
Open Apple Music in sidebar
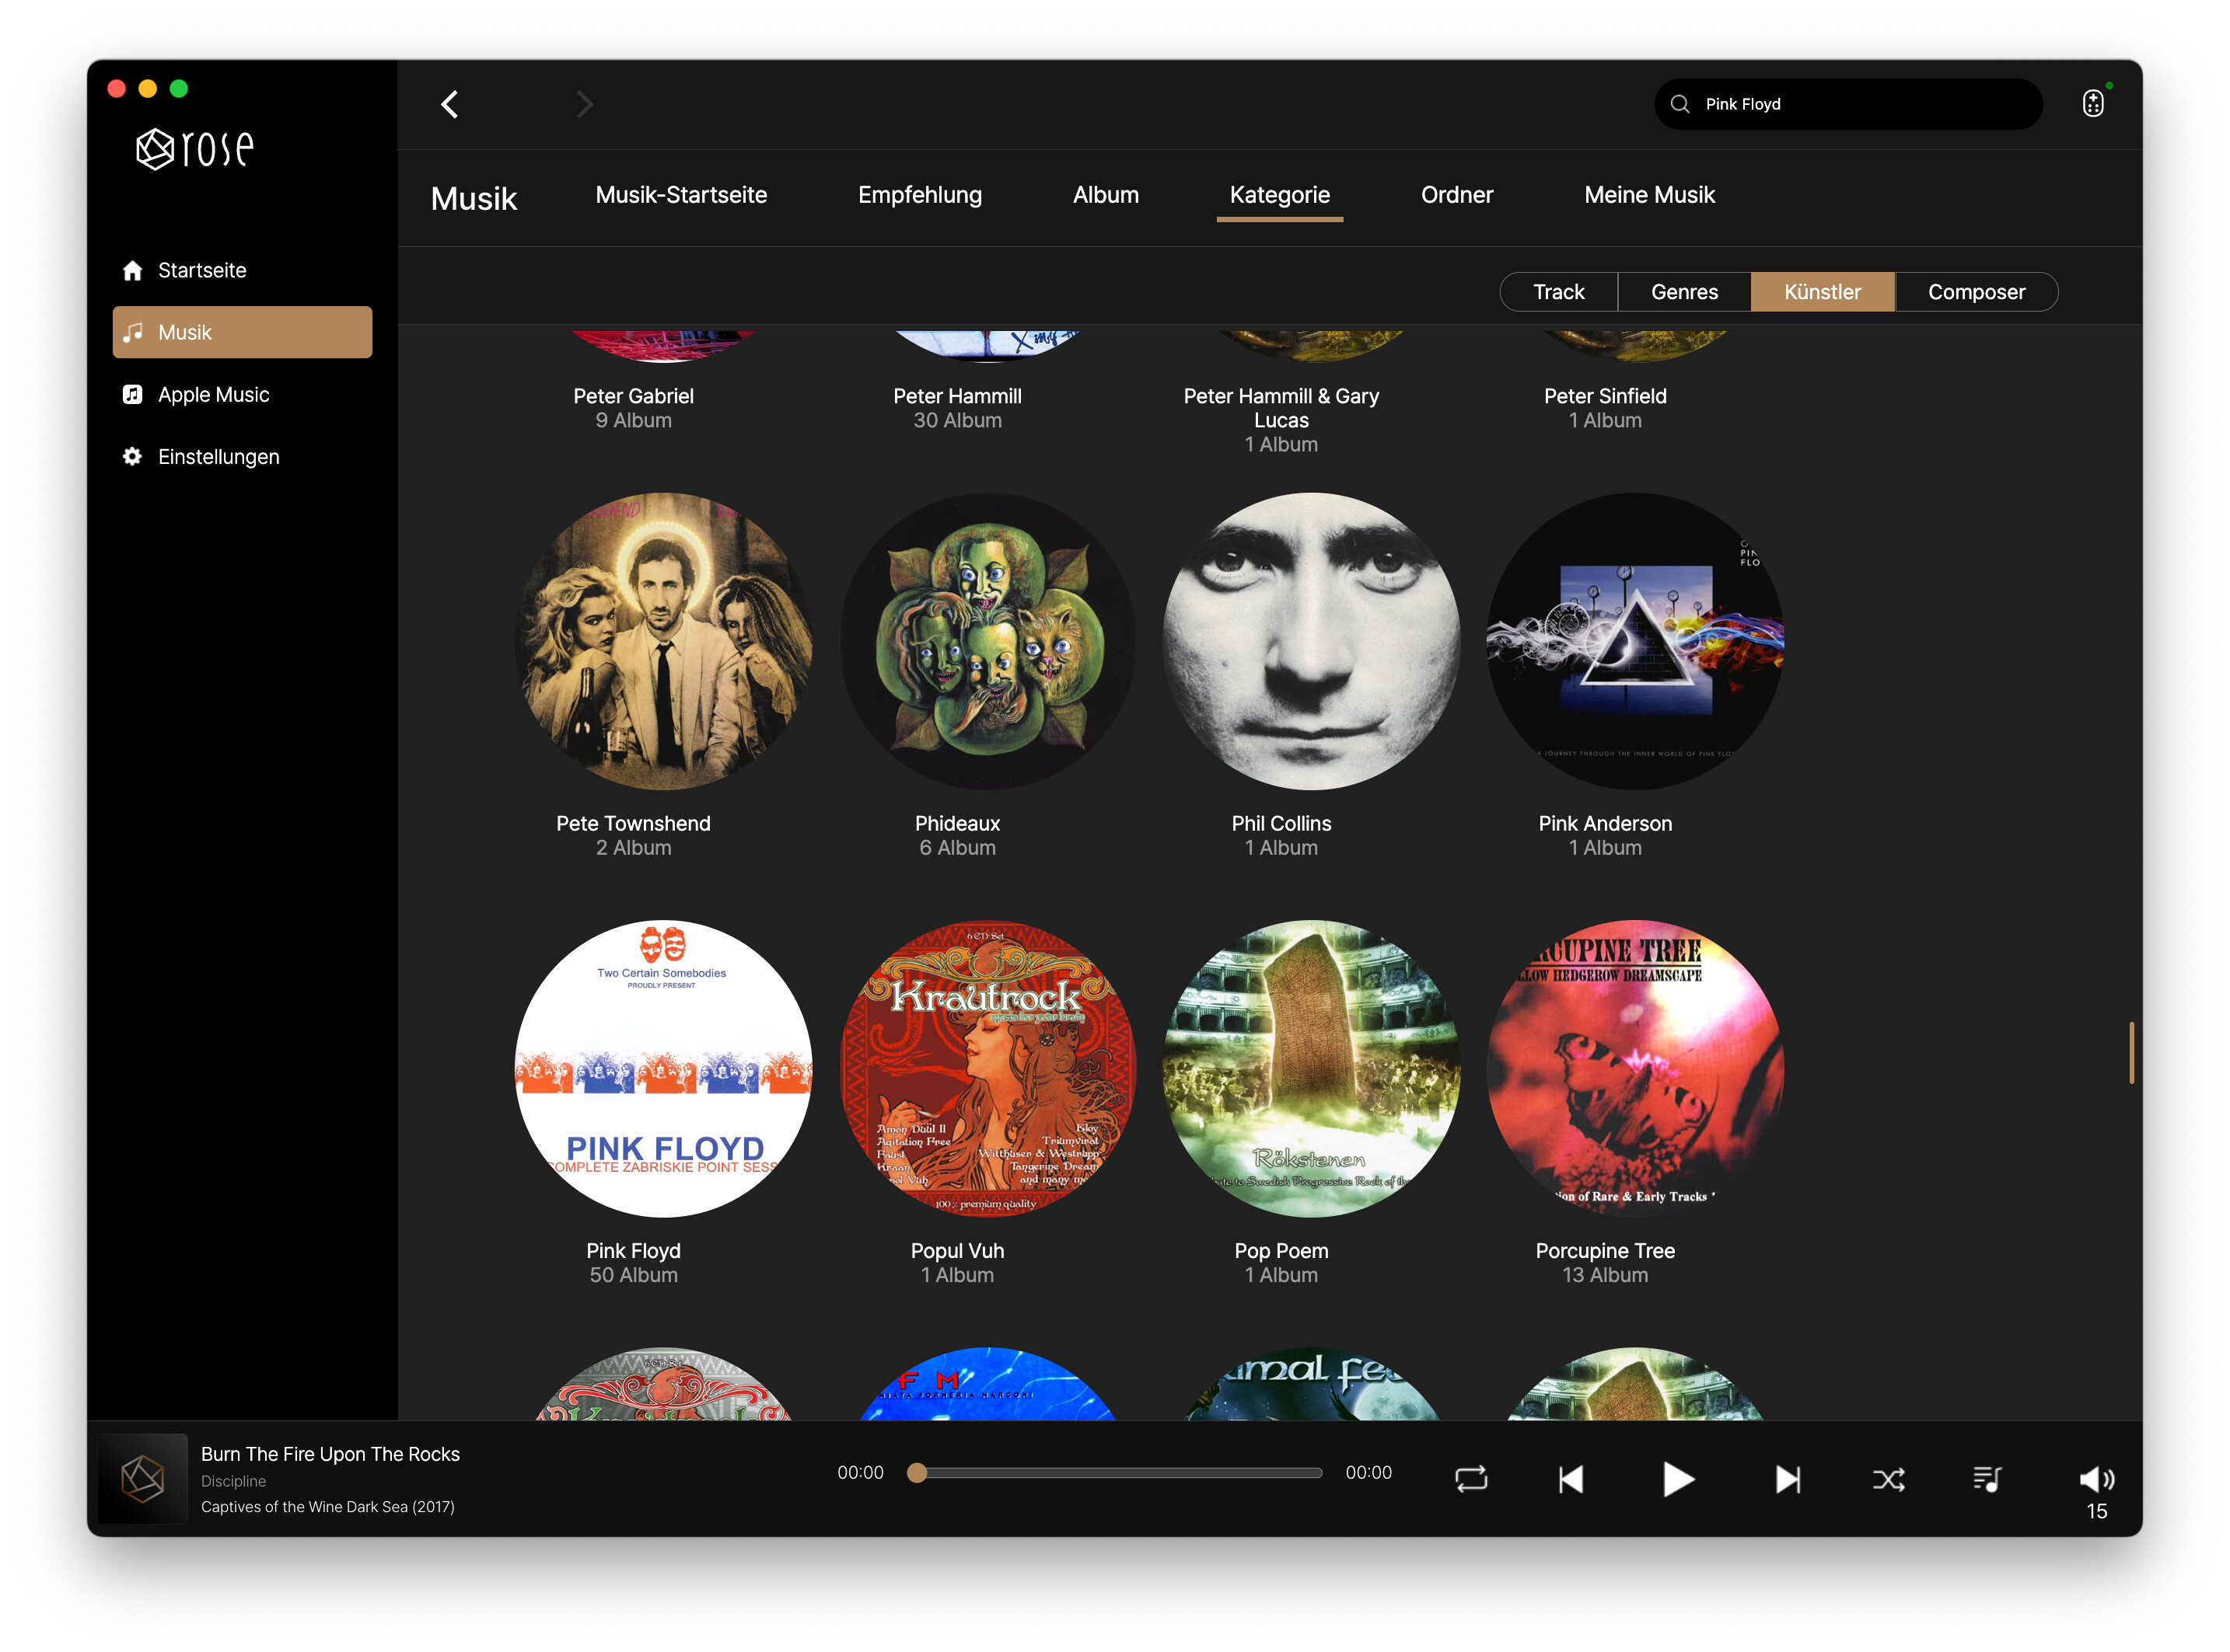pyautogui.click(x=242, y=394)
